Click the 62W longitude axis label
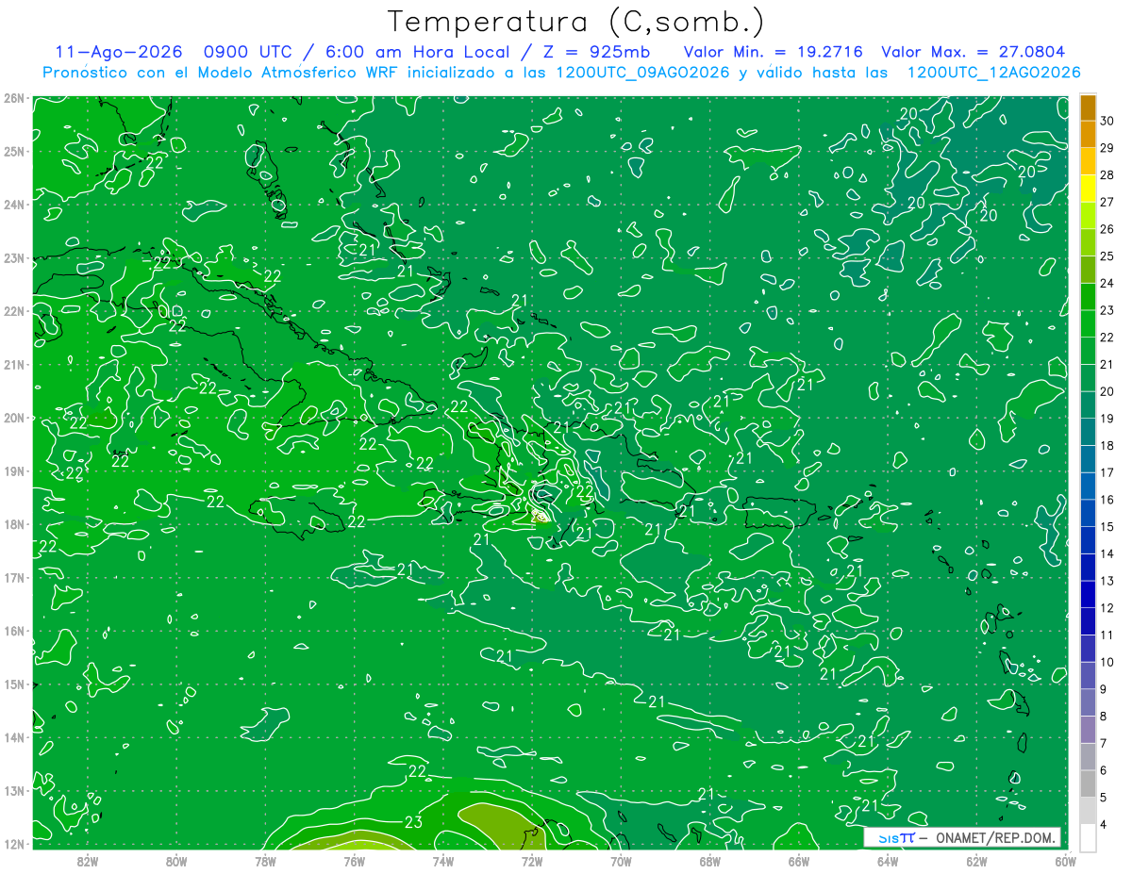The image size is (1132, 874). 976,861
